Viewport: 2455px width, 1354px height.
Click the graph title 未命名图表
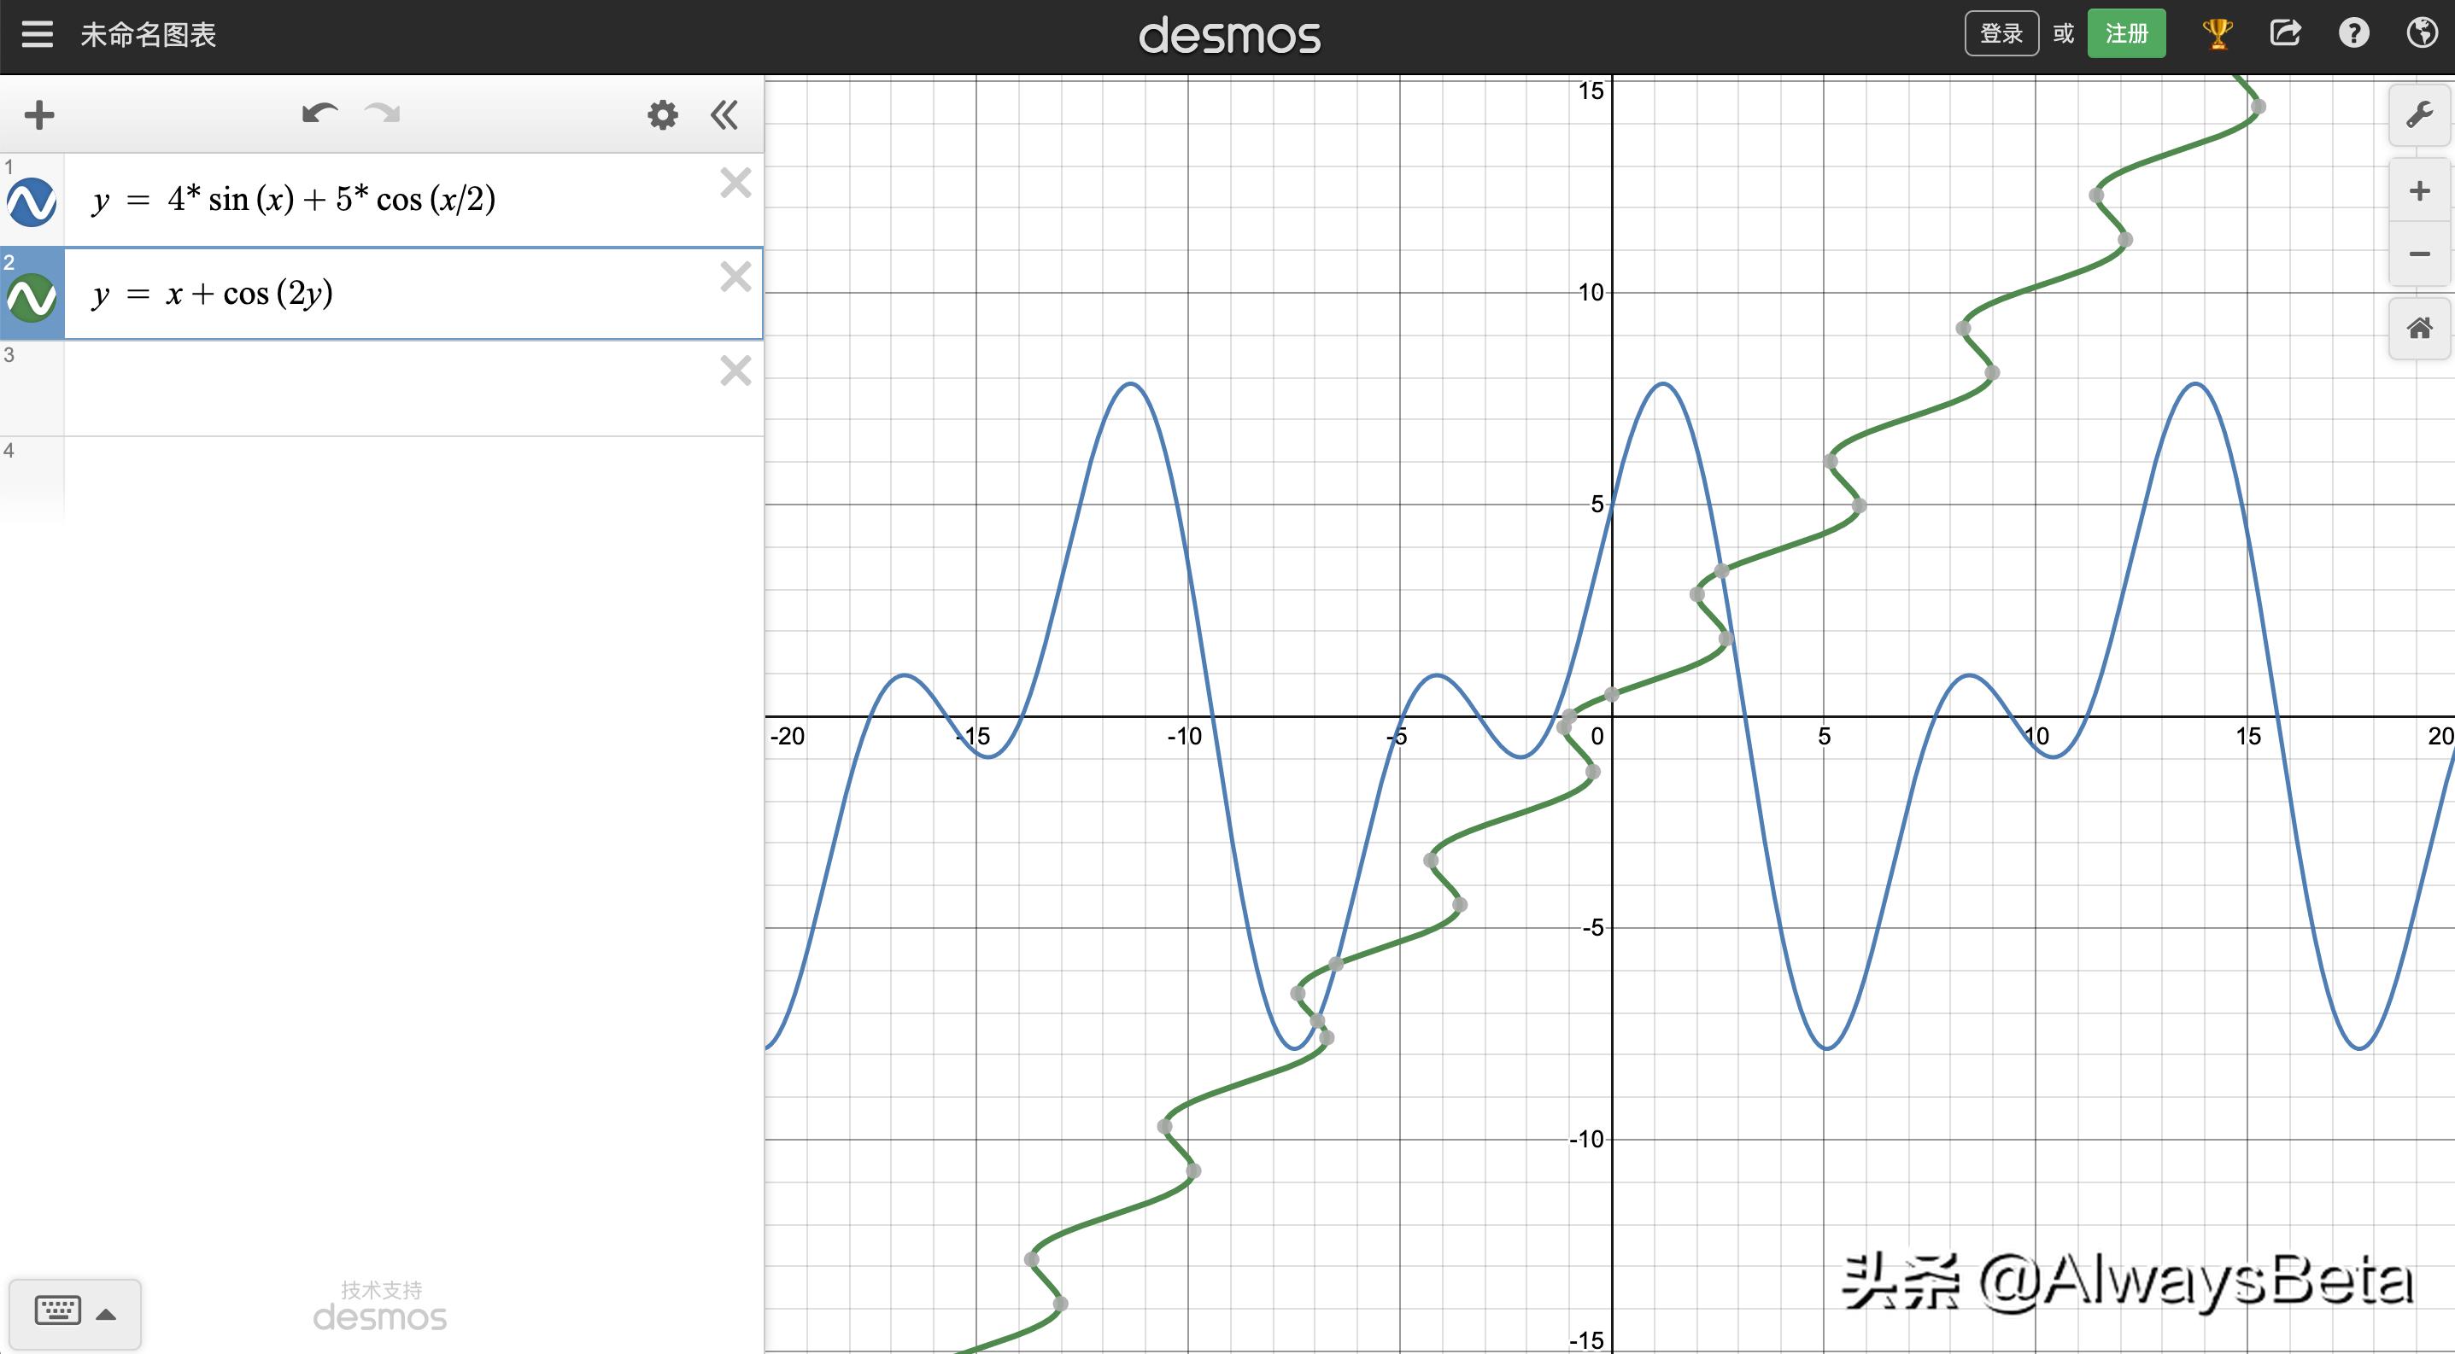(x=149, y=35)
